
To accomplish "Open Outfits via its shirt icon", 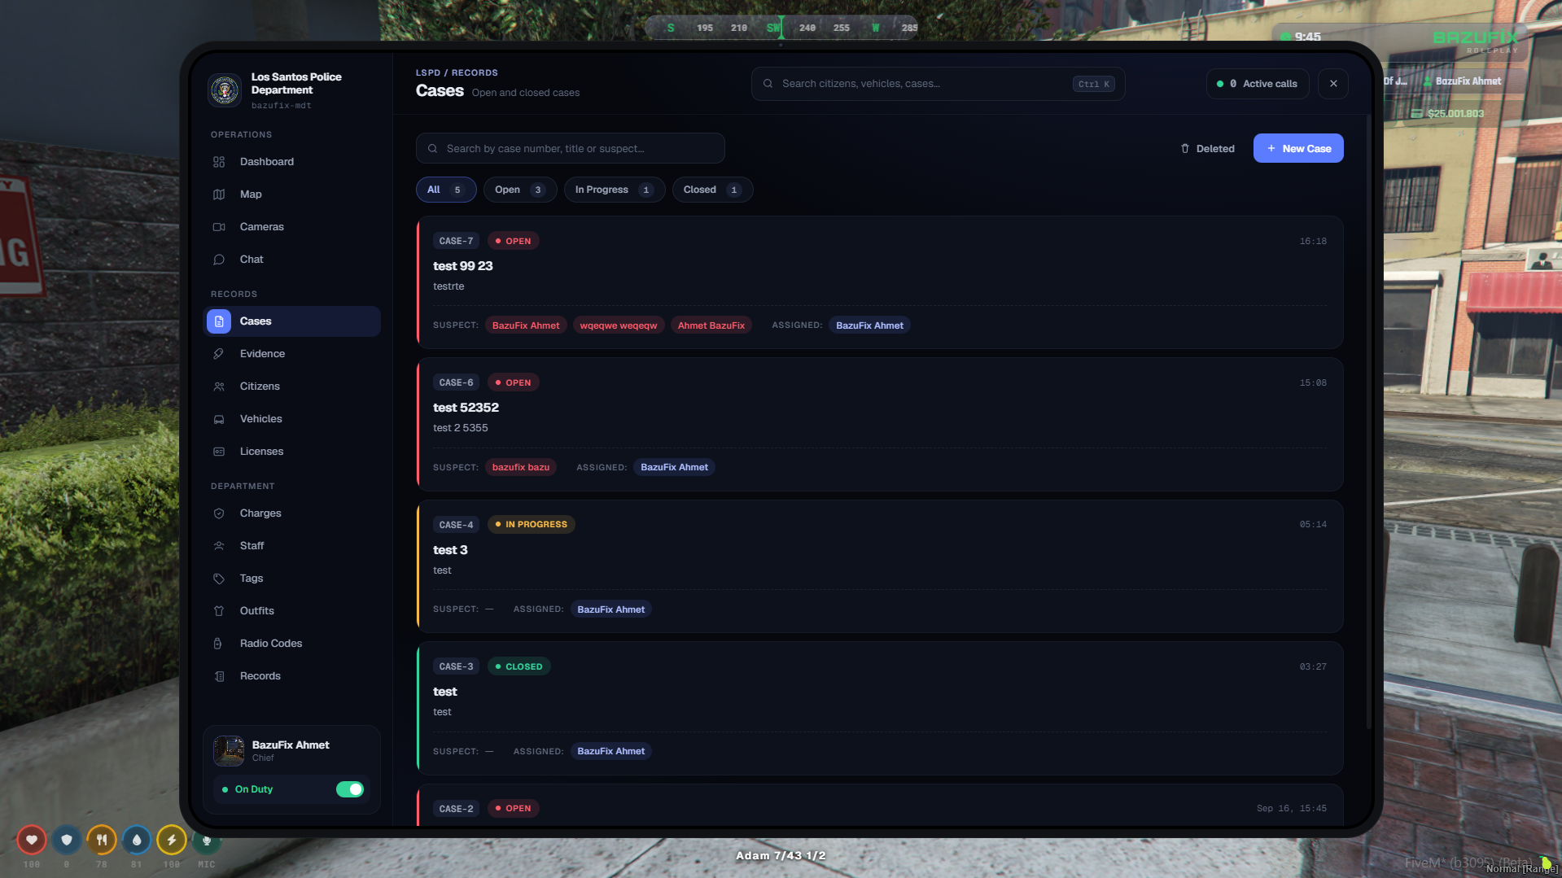I will (219, 611).
